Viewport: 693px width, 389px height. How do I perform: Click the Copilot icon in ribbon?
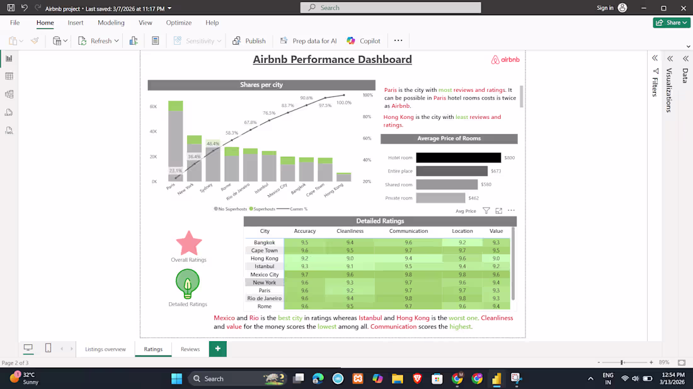tap(351, 41)
